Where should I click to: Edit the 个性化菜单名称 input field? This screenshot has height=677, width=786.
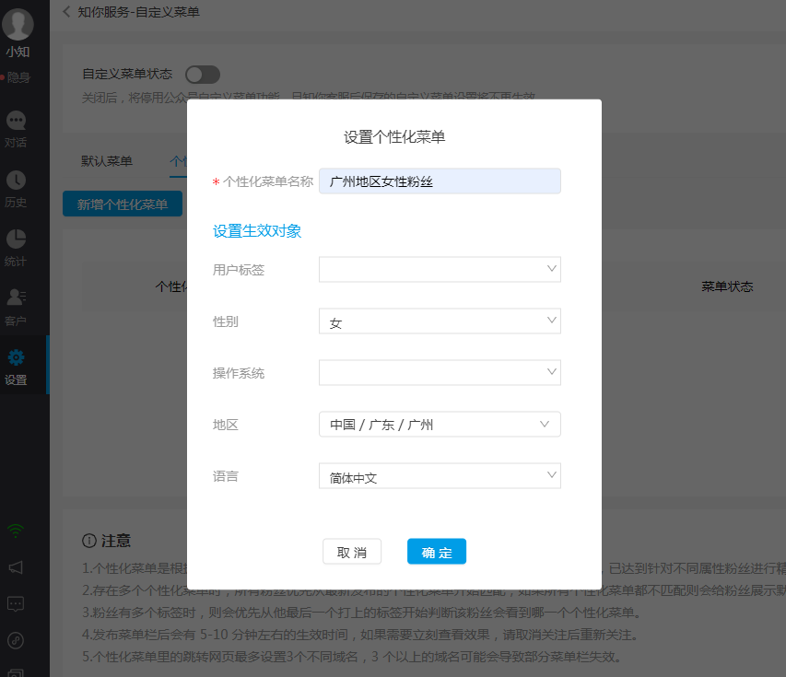point(440,181)
